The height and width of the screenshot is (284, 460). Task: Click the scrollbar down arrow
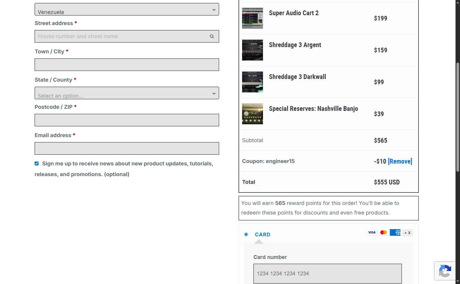click(x=458, y=281)
